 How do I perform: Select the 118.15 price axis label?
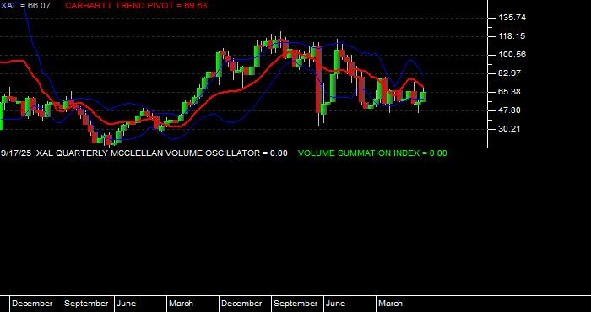(x=512, y=36)
